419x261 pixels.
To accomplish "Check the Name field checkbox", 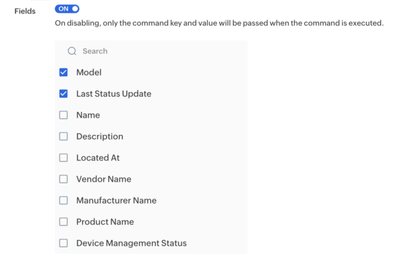I will [63, 115].
